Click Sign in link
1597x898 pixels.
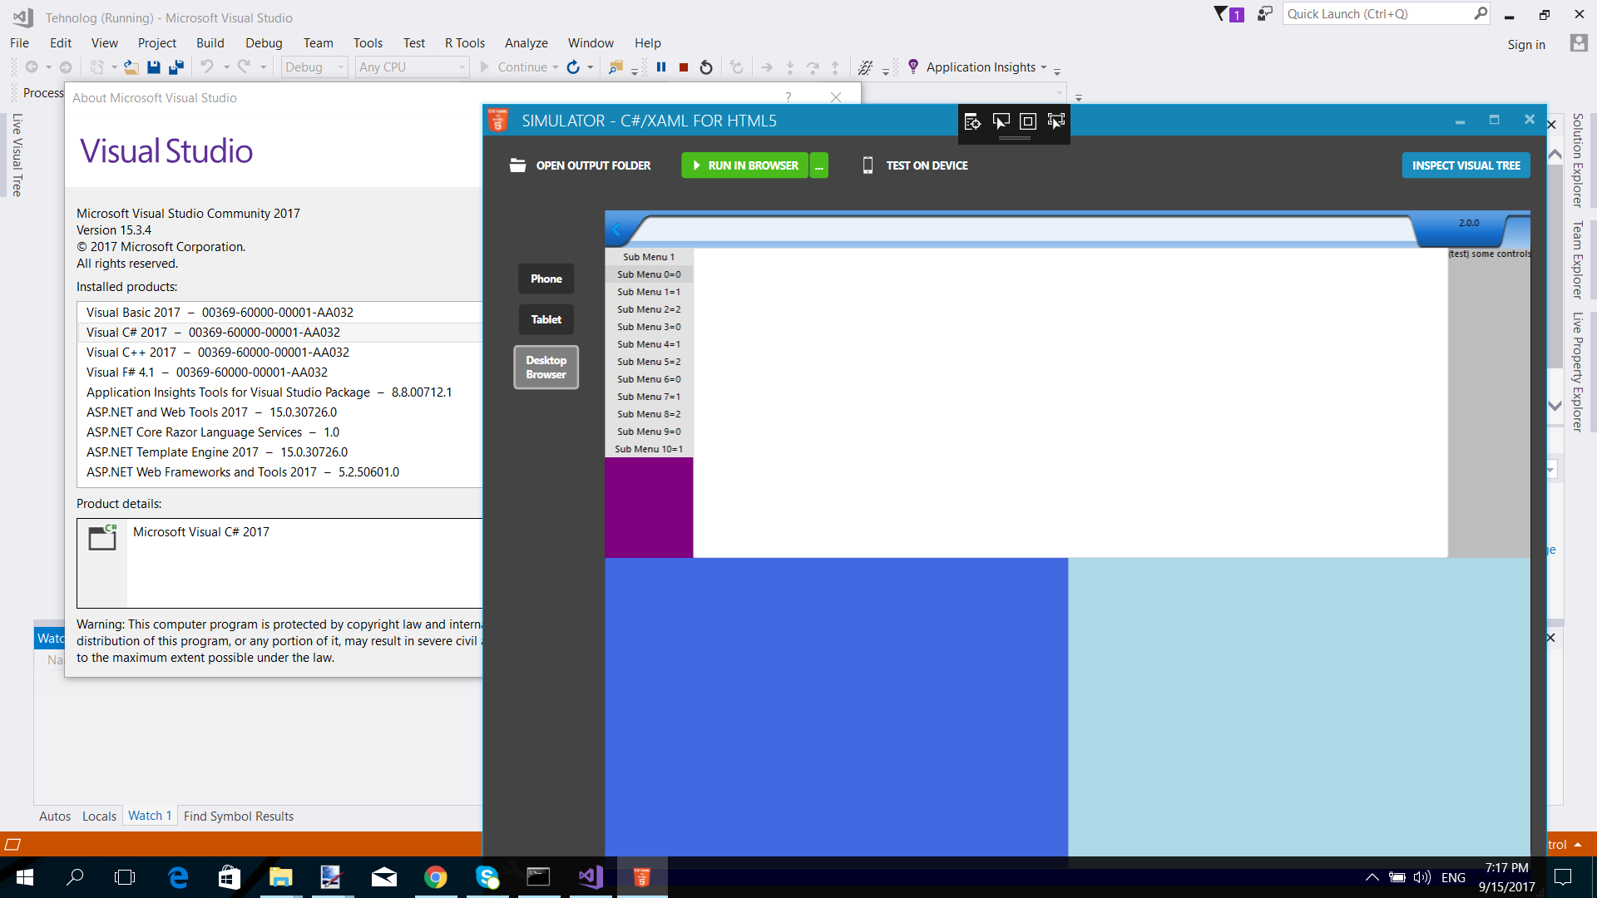click(1526, 44)
